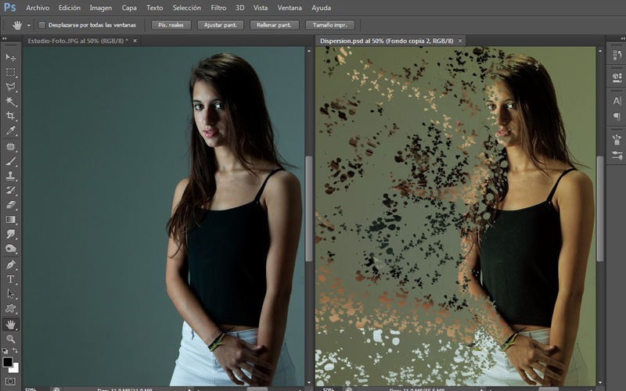Click the 'Rellenar pant.' button
Image resolution: width=626 pixels, height=391 pixels.
(274, 25)
